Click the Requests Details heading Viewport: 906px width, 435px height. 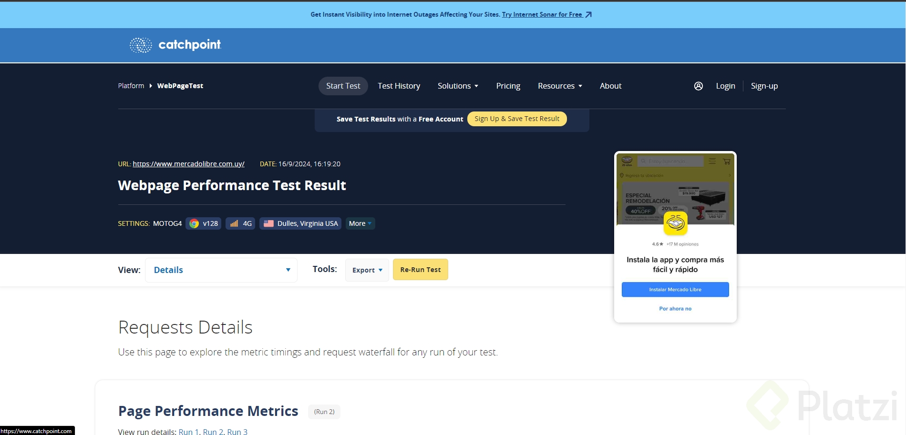click(x=185, y=327)
